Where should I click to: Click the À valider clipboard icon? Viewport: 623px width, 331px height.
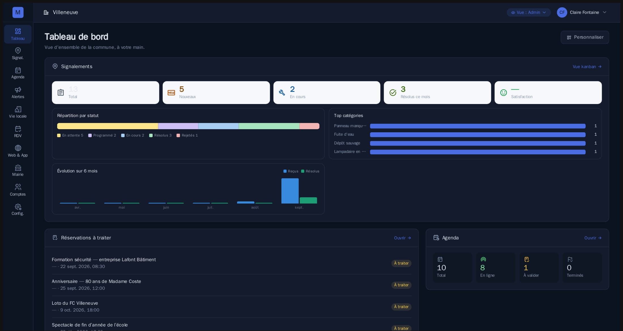(527, 259)
